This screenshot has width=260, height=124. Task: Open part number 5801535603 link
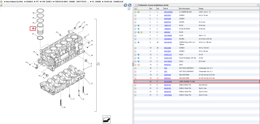[x=168, y=12]
